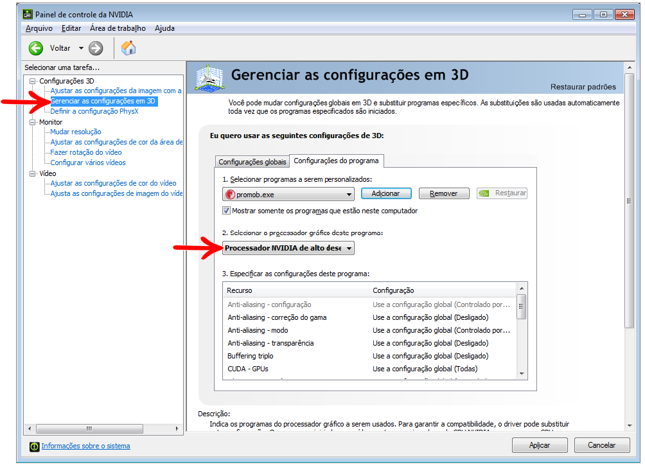Click the Restaurar padrões link
This screenshot has height=467, width=645.
click(x=583, y=87)
